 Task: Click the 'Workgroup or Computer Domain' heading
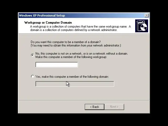[x=48, y=23]
